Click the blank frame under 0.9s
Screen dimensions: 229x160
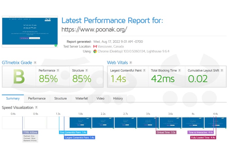(36, 123)
